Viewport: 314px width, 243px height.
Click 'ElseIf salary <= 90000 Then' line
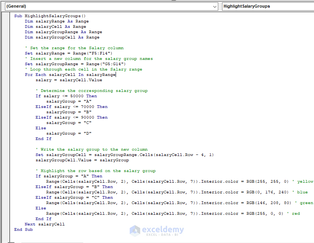pyautogui.click(x=71, y=117)
